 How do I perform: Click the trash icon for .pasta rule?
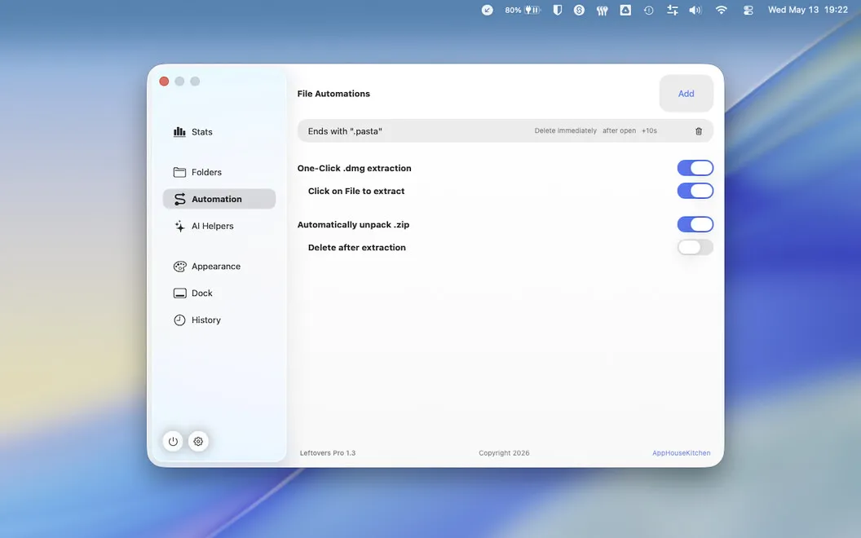[699, 131]
